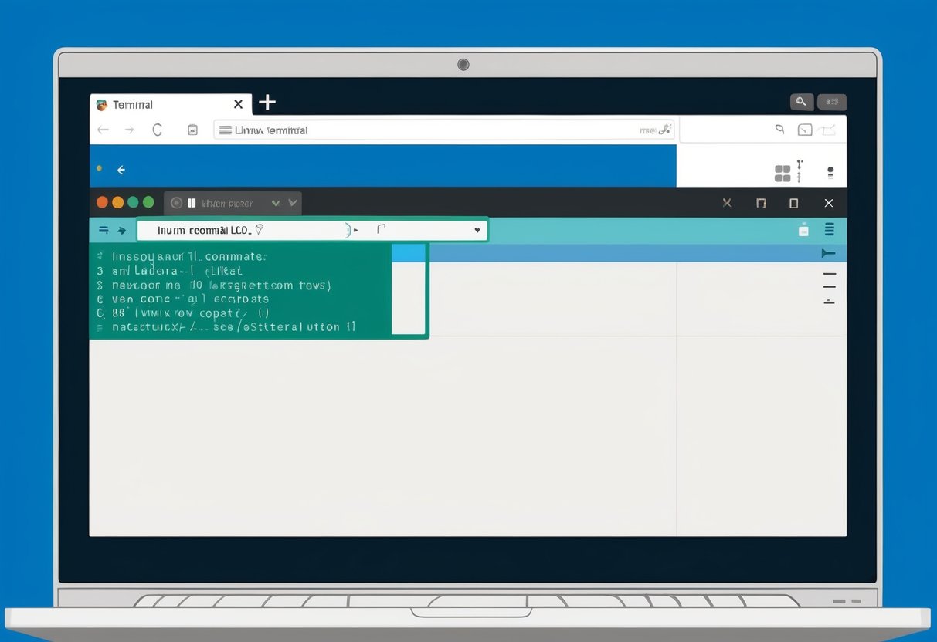The height and width of the screenshot is (642, 937).
Task: Toggle the round record button in dark tab
Action: pos(176,203)
